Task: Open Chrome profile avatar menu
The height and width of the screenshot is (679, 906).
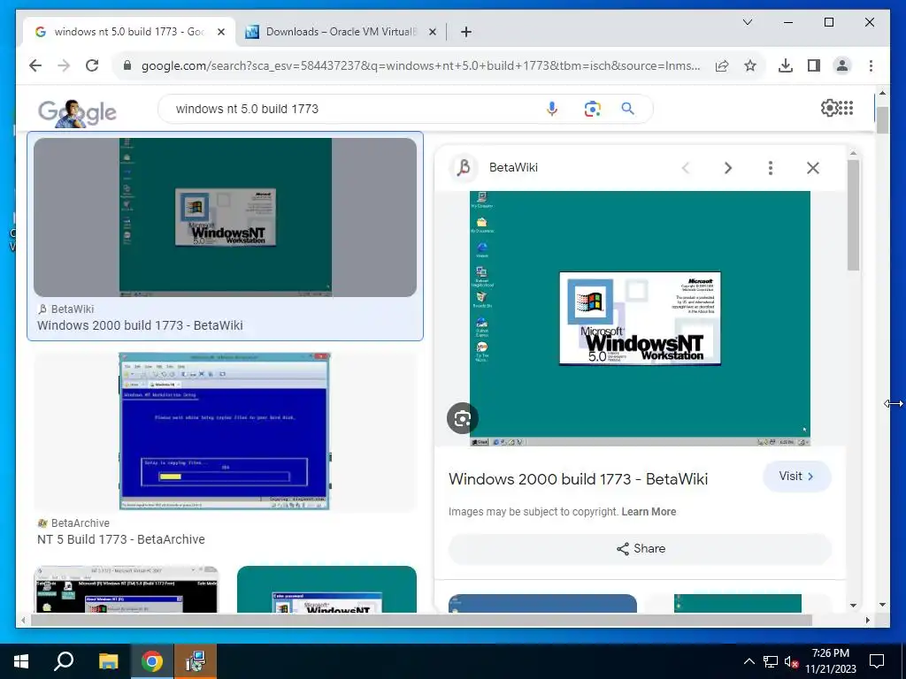Action: click(x=842, y=65)
